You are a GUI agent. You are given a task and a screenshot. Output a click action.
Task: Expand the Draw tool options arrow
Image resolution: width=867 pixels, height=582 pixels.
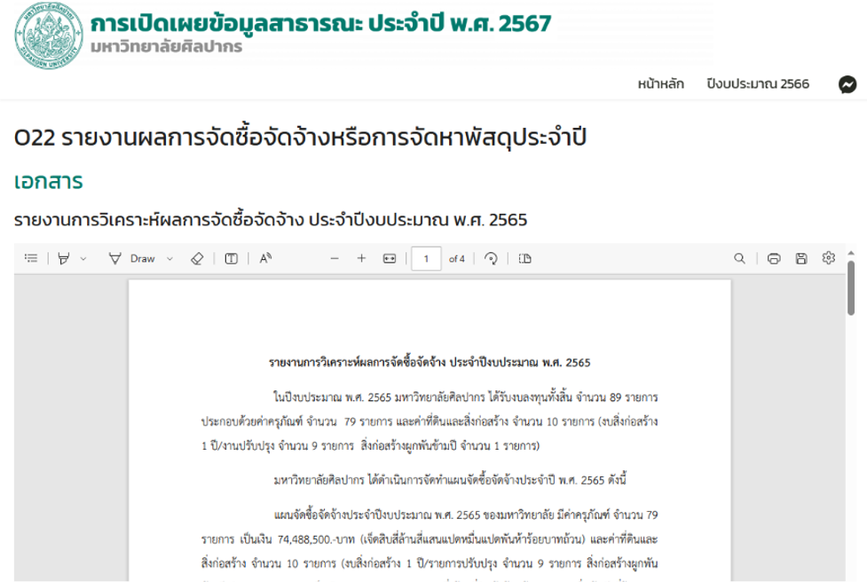169,259
